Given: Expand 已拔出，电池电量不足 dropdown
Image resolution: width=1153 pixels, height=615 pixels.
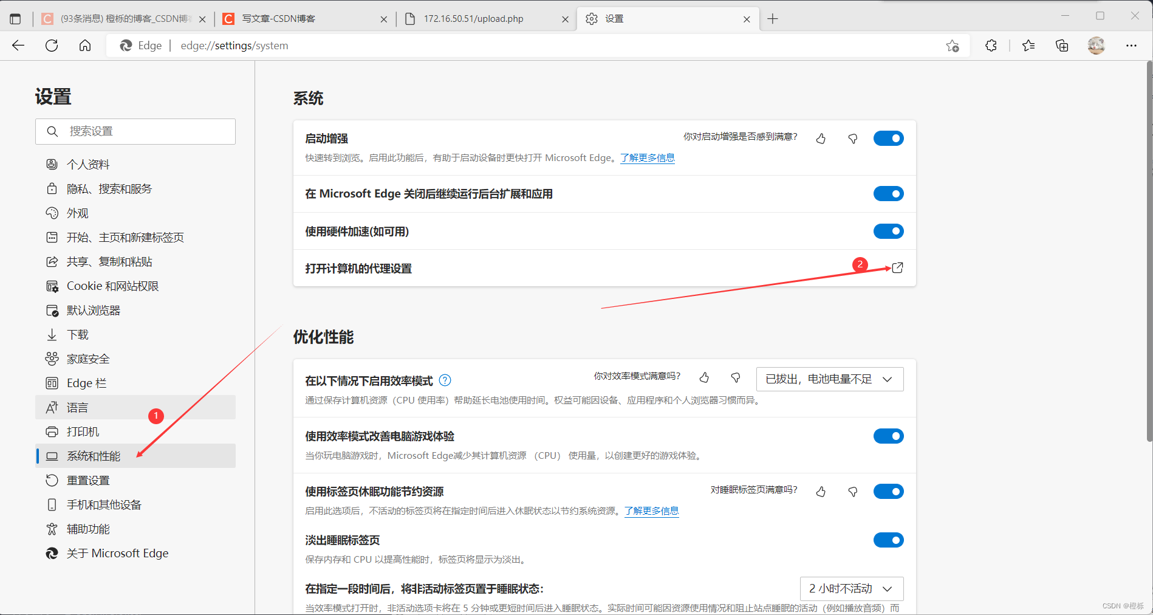Looking at the screenshot, I should (x=830, y=379).
